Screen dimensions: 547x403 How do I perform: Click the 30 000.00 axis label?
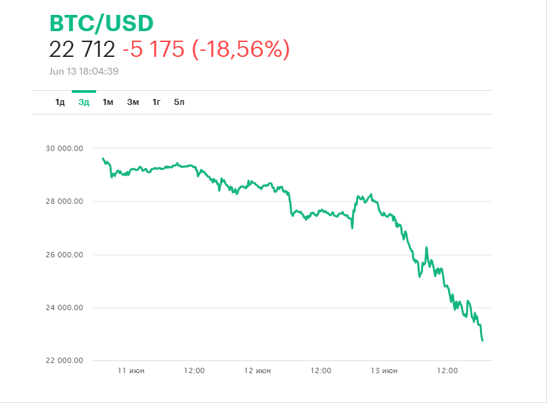point(62,148)
